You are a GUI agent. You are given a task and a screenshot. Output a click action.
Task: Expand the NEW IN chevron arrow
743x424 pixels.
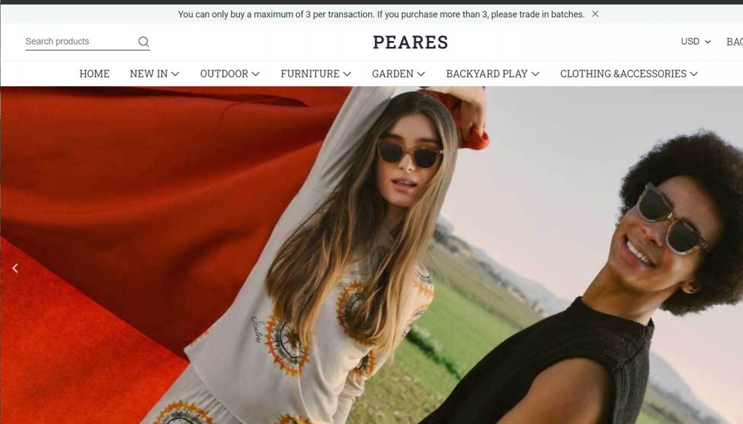(175, 74)
